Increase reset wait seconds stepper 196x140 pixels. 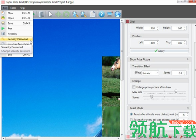pyautogui.click(x=187, y=114)
